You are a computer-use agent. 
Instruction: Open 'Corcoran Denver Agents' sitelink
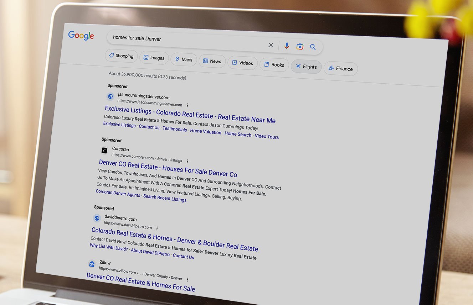point(118,193)
